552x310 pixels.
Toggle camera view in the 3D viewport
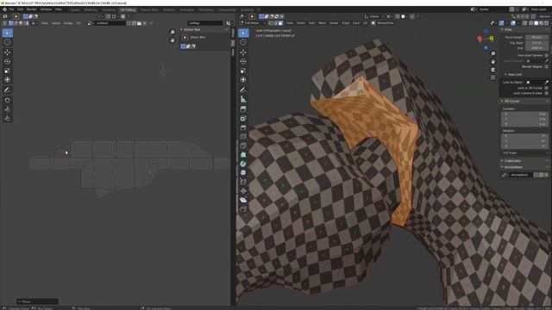click(x=493, y=70)
